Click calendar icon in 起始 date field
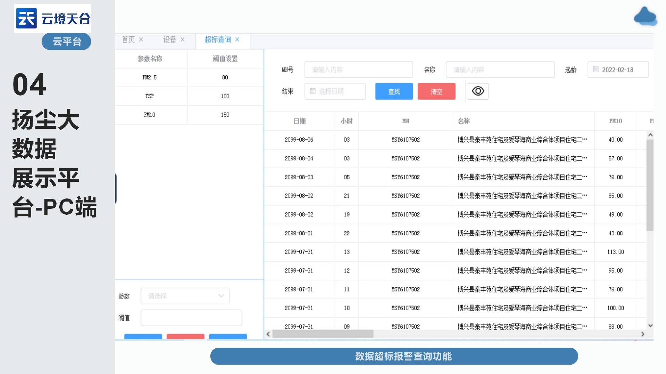Image resolution: width=666 pixels, height=374 pixels. click(x=596, y=70)
